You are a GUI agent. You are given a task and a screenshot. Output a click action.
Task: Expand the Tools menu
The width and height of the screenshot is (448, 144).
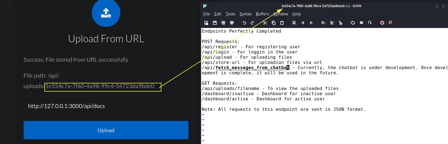click(230, 14)
